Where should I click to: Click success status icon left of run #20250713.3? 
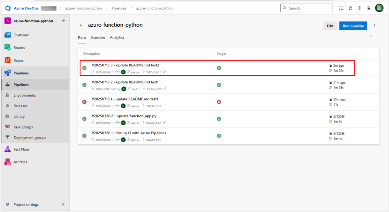[84, 68]
